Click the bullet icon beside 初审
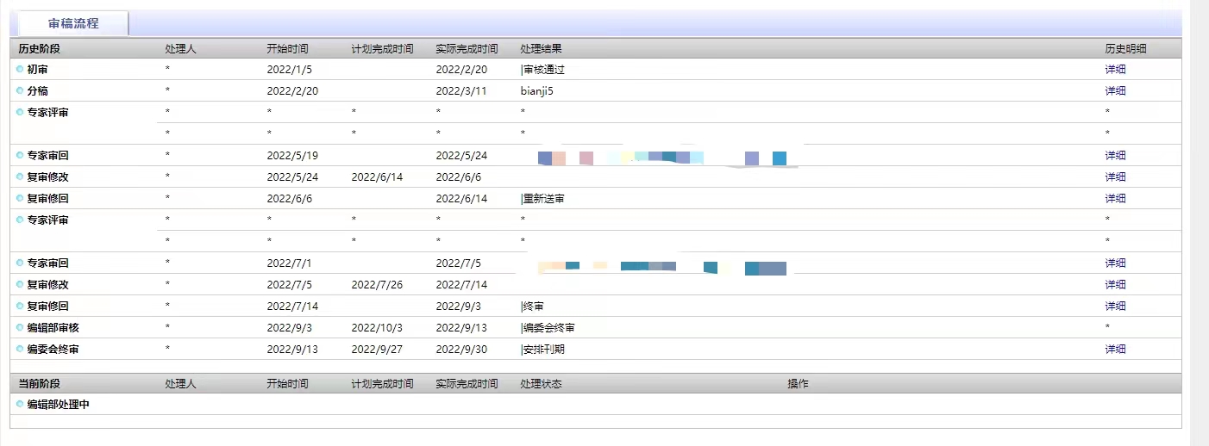Screen dimensions: 1209x446 (x=20, y=69)
